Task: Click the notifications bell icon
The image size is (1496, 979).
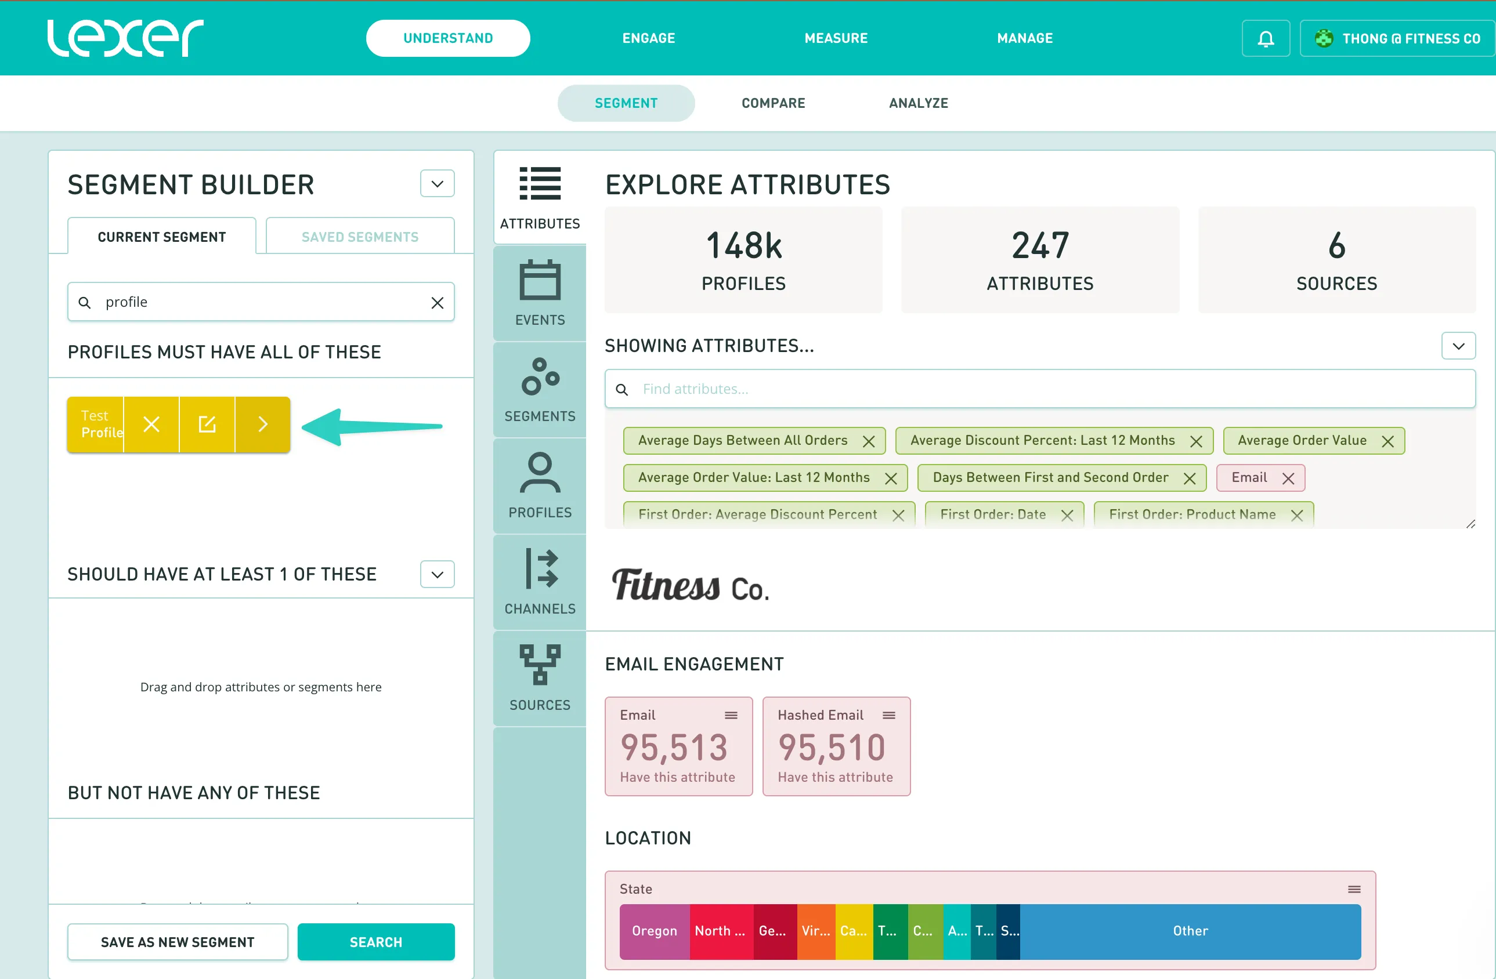Action: (1265, 38)
